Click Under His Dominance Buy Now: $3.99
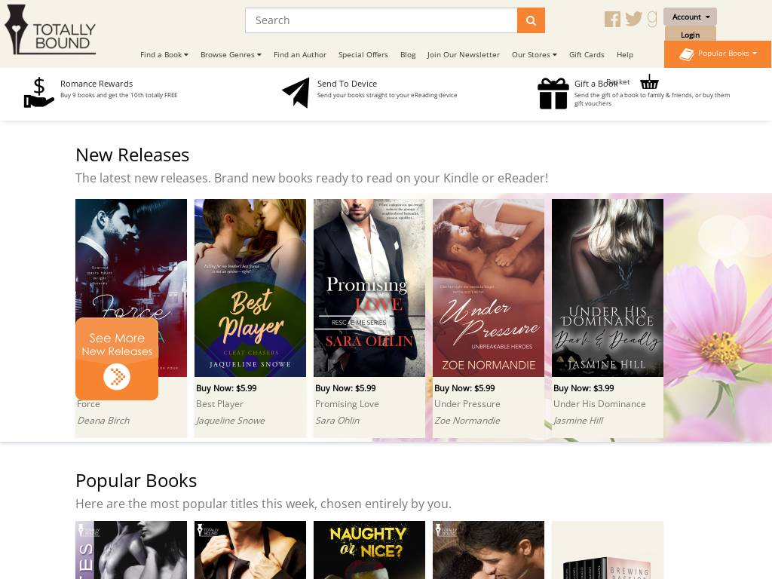The height and width of the screenshot is (579, 772). (x=584, y=388)
